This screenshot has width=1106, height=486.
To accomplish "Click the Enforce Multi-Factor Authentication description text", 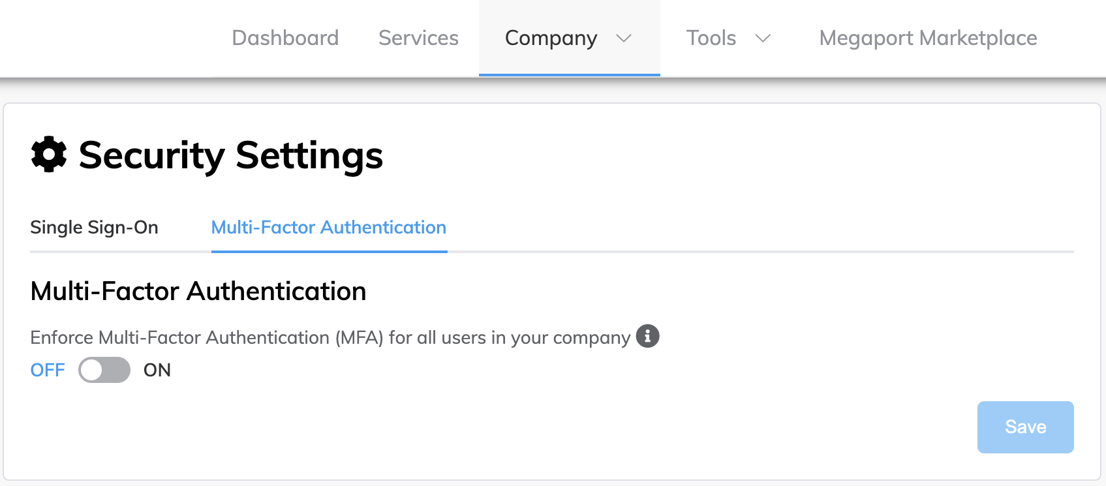I will (330, 338).
